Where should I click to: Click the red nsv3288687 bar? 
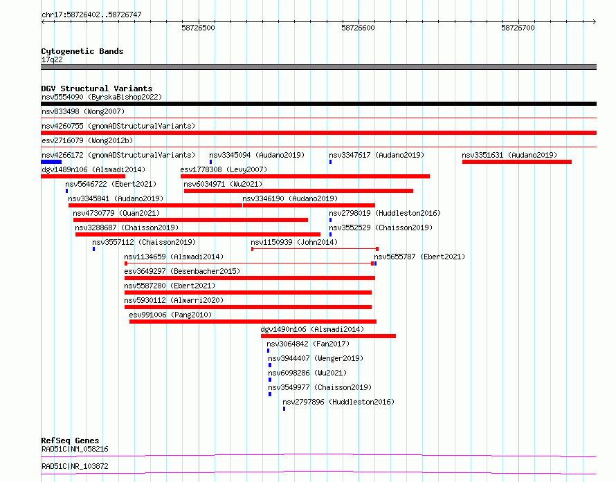[x=198, y=234]
